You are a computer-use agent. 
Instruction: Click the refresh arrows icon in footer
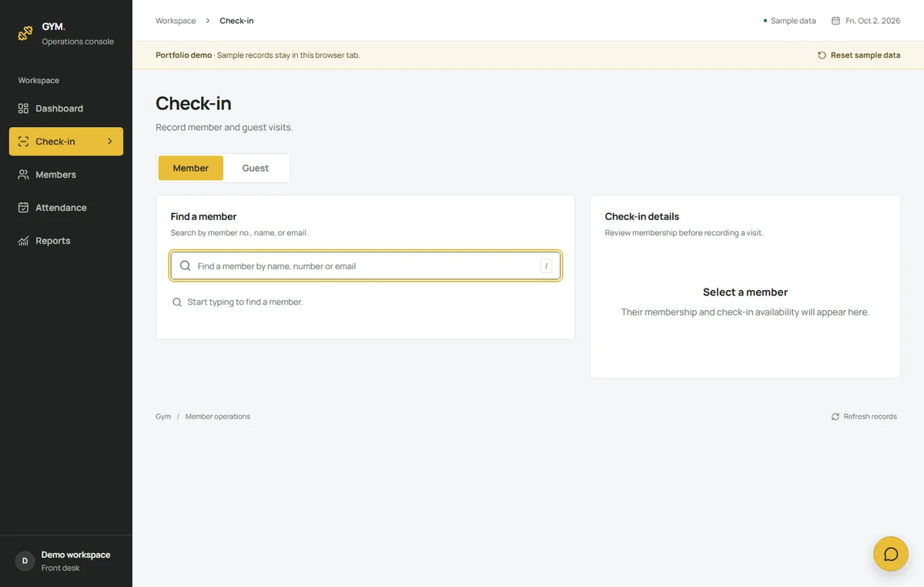coord(835,416)
